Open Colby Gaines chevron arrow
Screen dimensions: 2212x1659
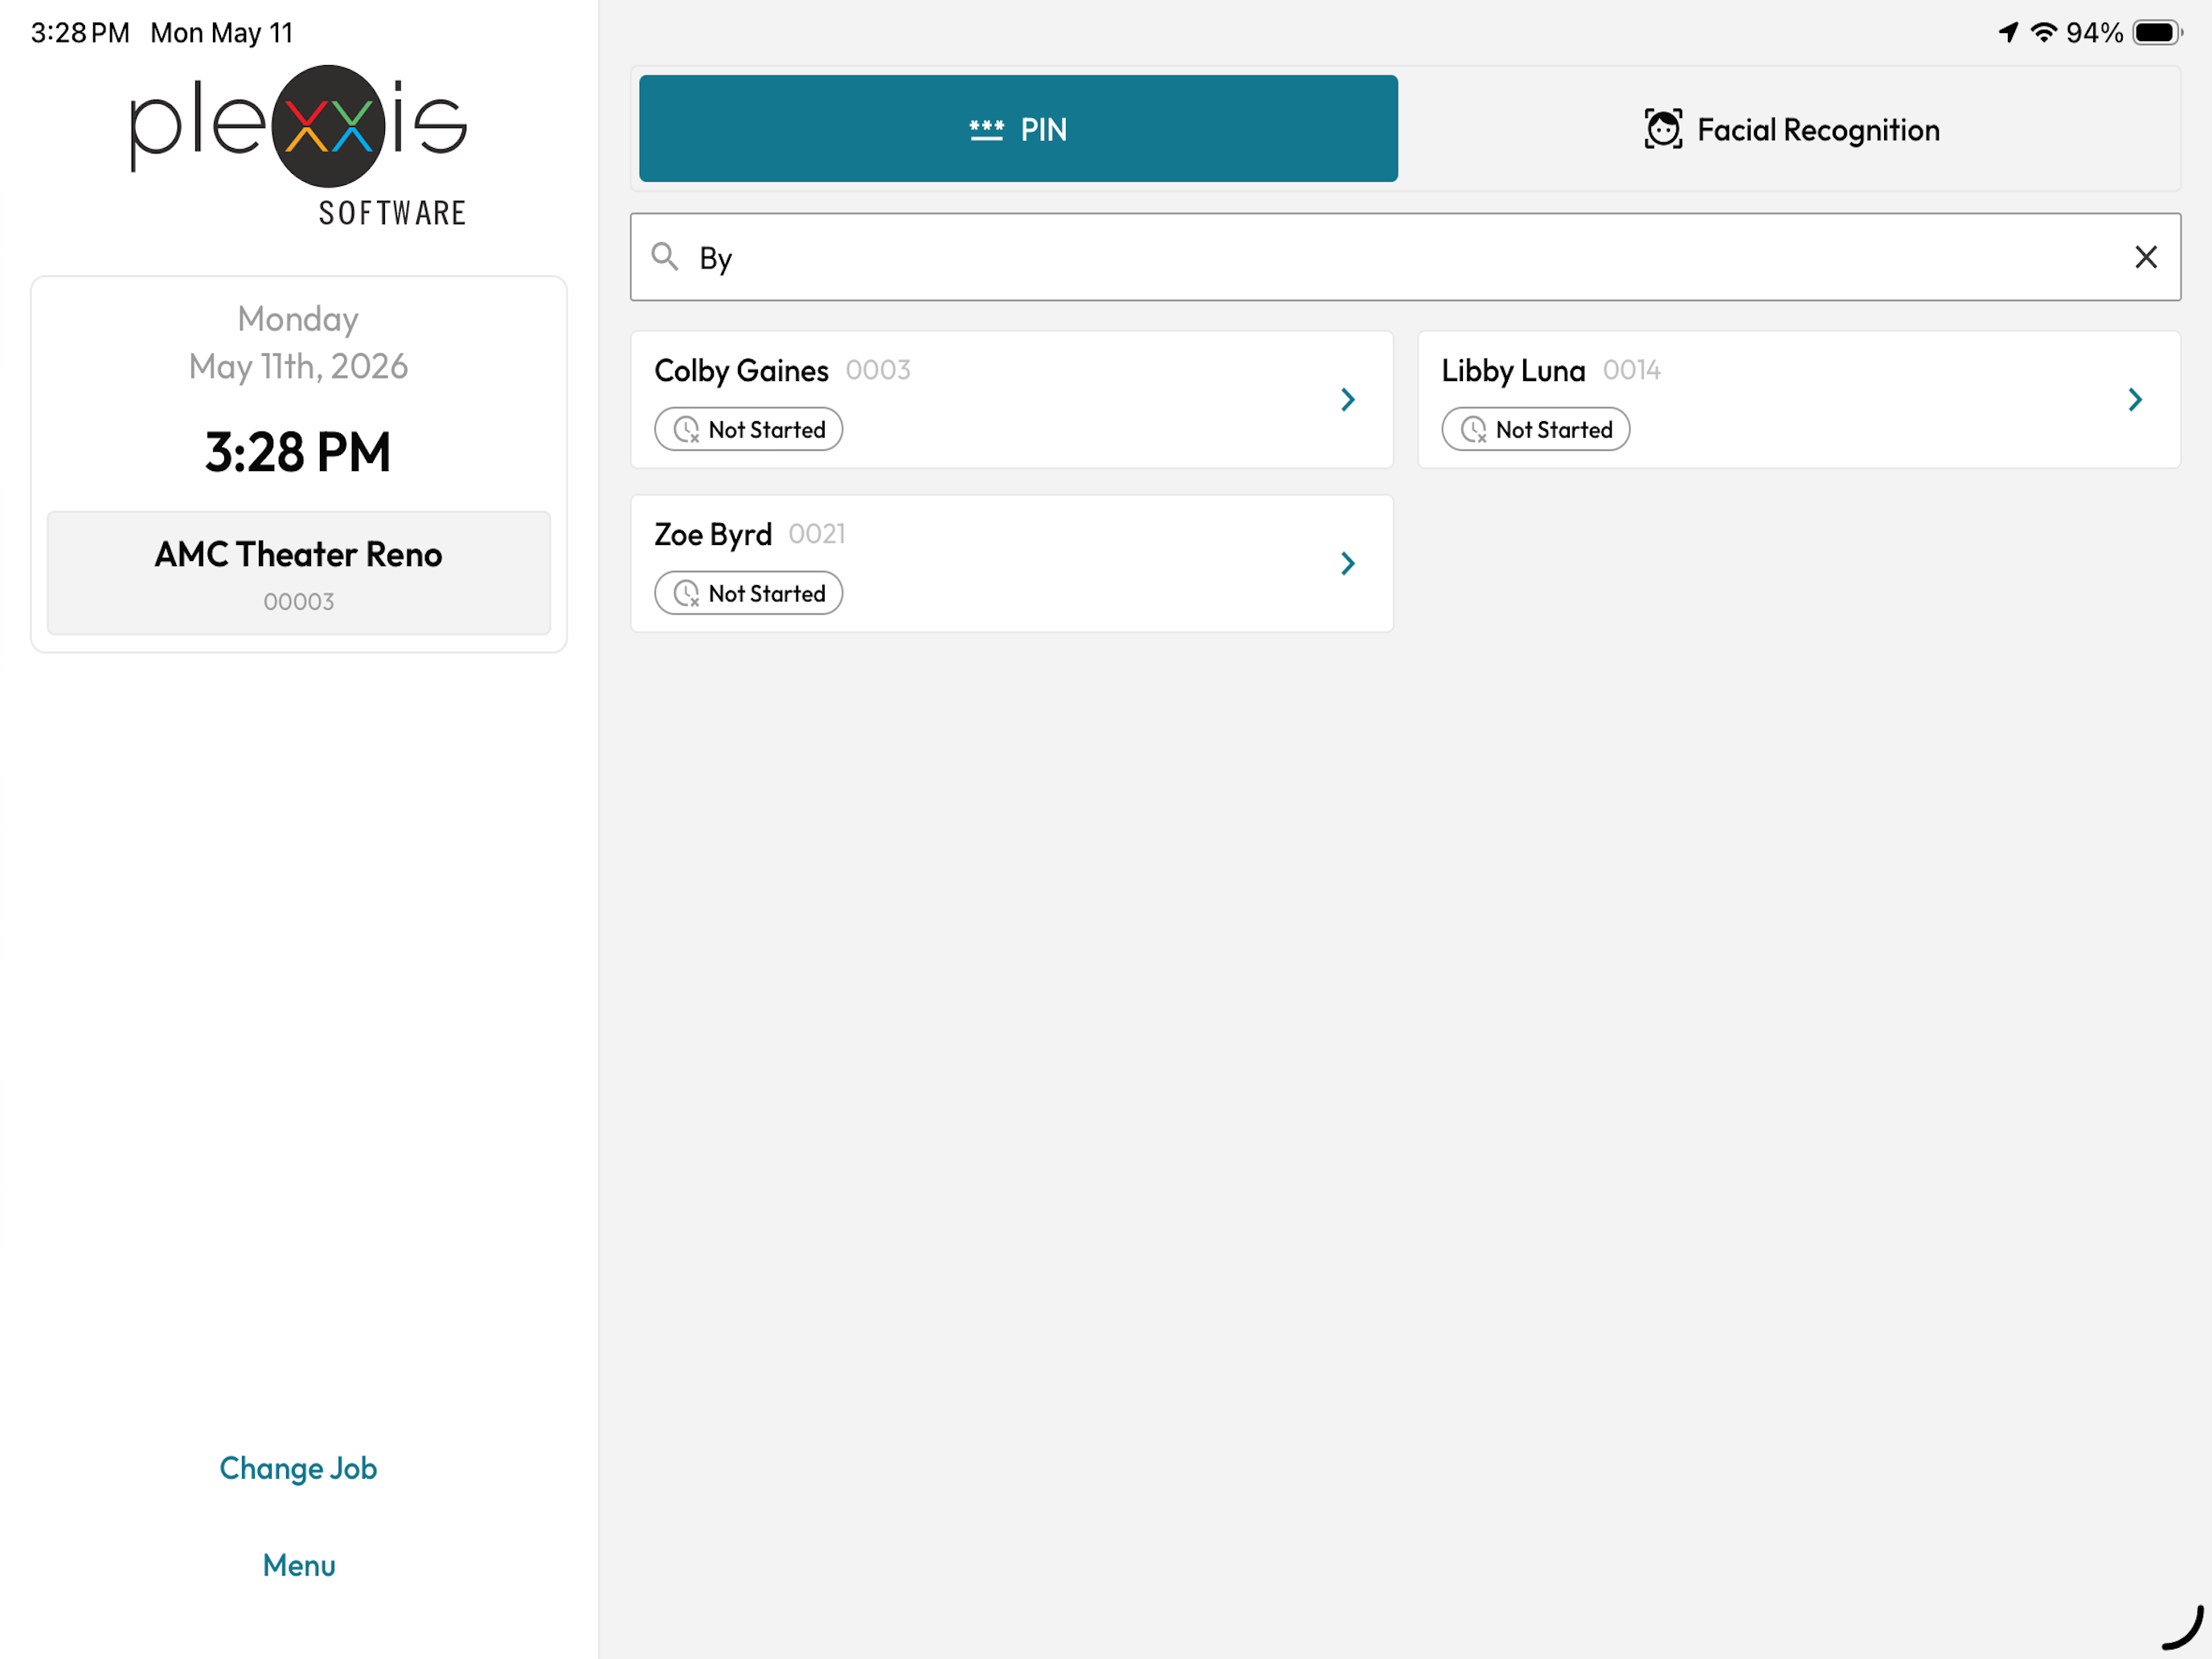point(1347,400)
